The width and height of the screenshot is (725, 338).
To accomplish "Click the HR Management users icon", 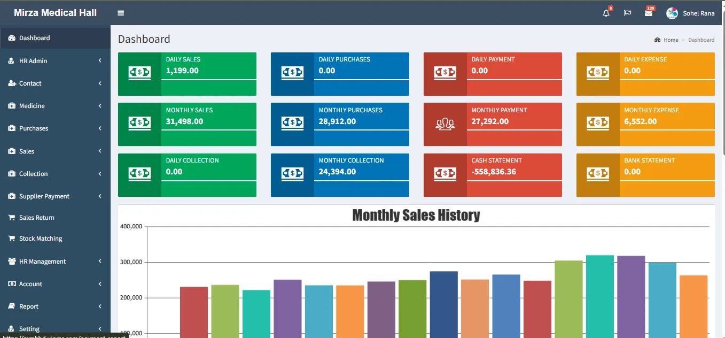I will [12, 262].
